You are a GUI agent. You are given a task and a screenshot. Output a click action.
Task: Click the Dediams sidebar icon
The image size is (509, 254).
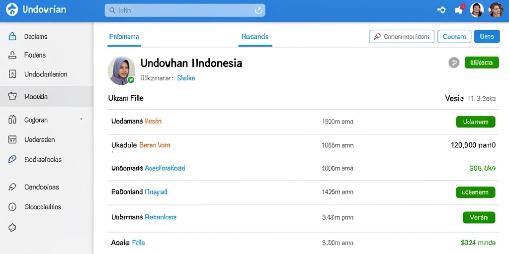(12, 36)
